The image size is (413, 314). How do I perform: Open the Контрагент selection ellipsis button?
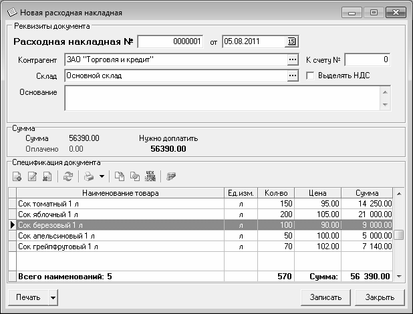pyautogui.click(x=291, y=59)
